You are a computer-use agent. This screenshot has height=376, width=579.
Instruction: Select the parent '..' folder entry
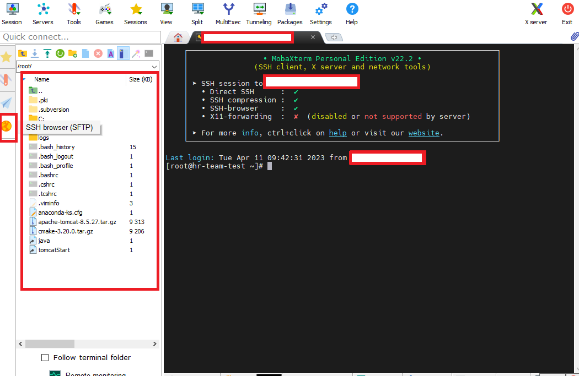coord(35,91)
